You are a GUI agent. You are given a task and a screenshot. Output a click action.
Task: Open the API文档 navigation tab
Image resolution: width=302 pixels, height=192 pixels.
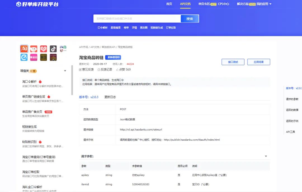[185, 4]
